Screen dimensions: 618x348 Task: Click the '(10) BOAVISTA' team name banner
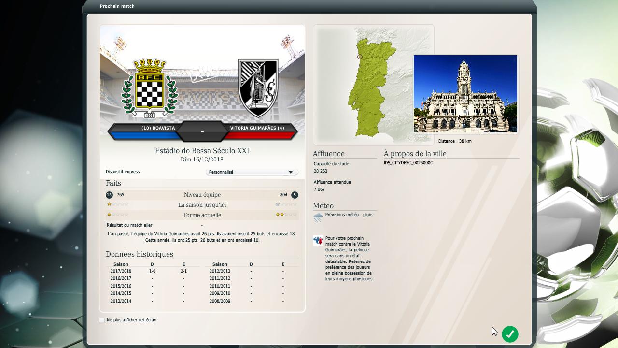coord(158,128)
